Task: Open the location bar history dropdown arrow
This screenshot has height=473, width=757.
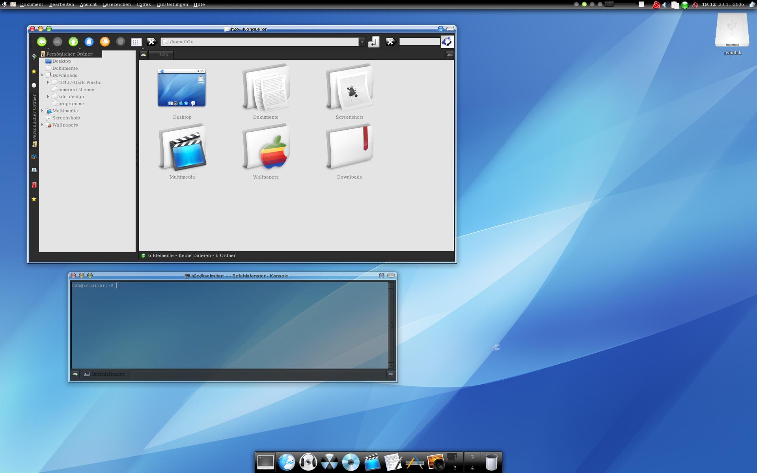Action: click(362, 42)
